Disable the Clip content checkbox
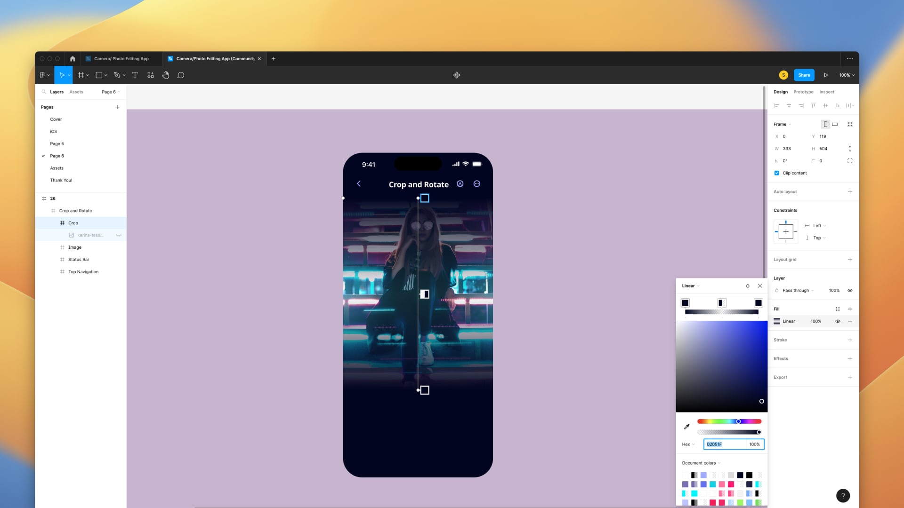The width and height of the screenshot is (904, 508). (x=776, y=173)
